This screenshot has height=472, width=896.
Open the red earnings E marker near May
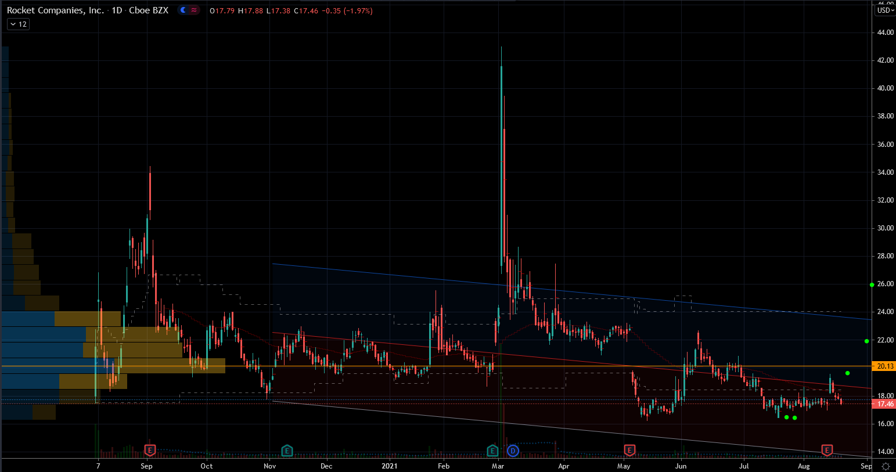point(629,450)
